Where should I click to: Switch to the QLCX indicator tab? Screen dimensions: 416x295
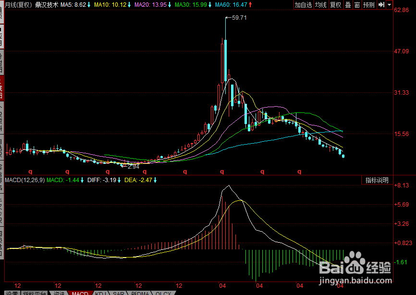click(x=163, y=294)
